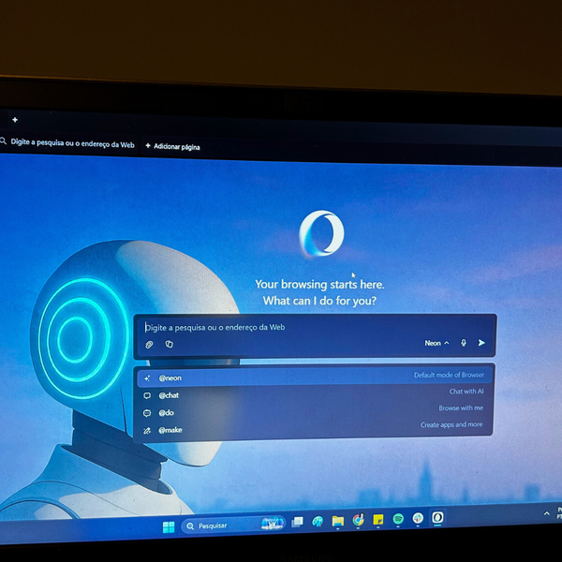Click the Adicionar página button

tap(172, 147)
